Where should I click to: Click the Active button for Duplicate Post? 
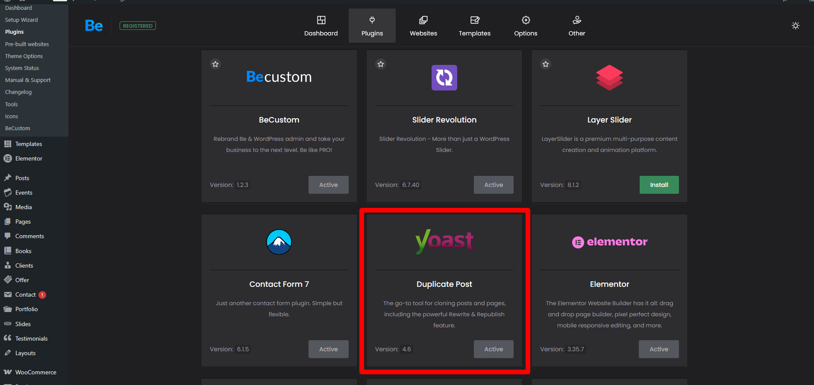494,349
